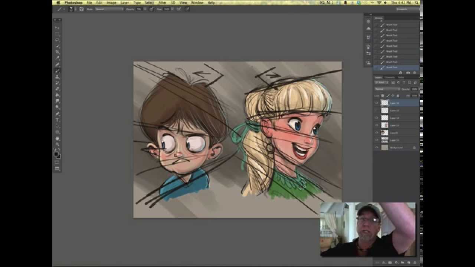
Task: Toggle lock transparent pixels
Action: 383,96
